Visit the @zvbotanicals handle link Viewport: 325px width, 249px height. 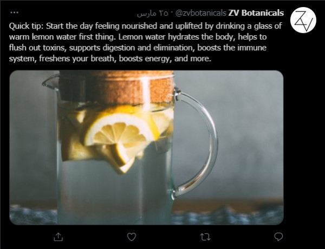click(201, 13)
